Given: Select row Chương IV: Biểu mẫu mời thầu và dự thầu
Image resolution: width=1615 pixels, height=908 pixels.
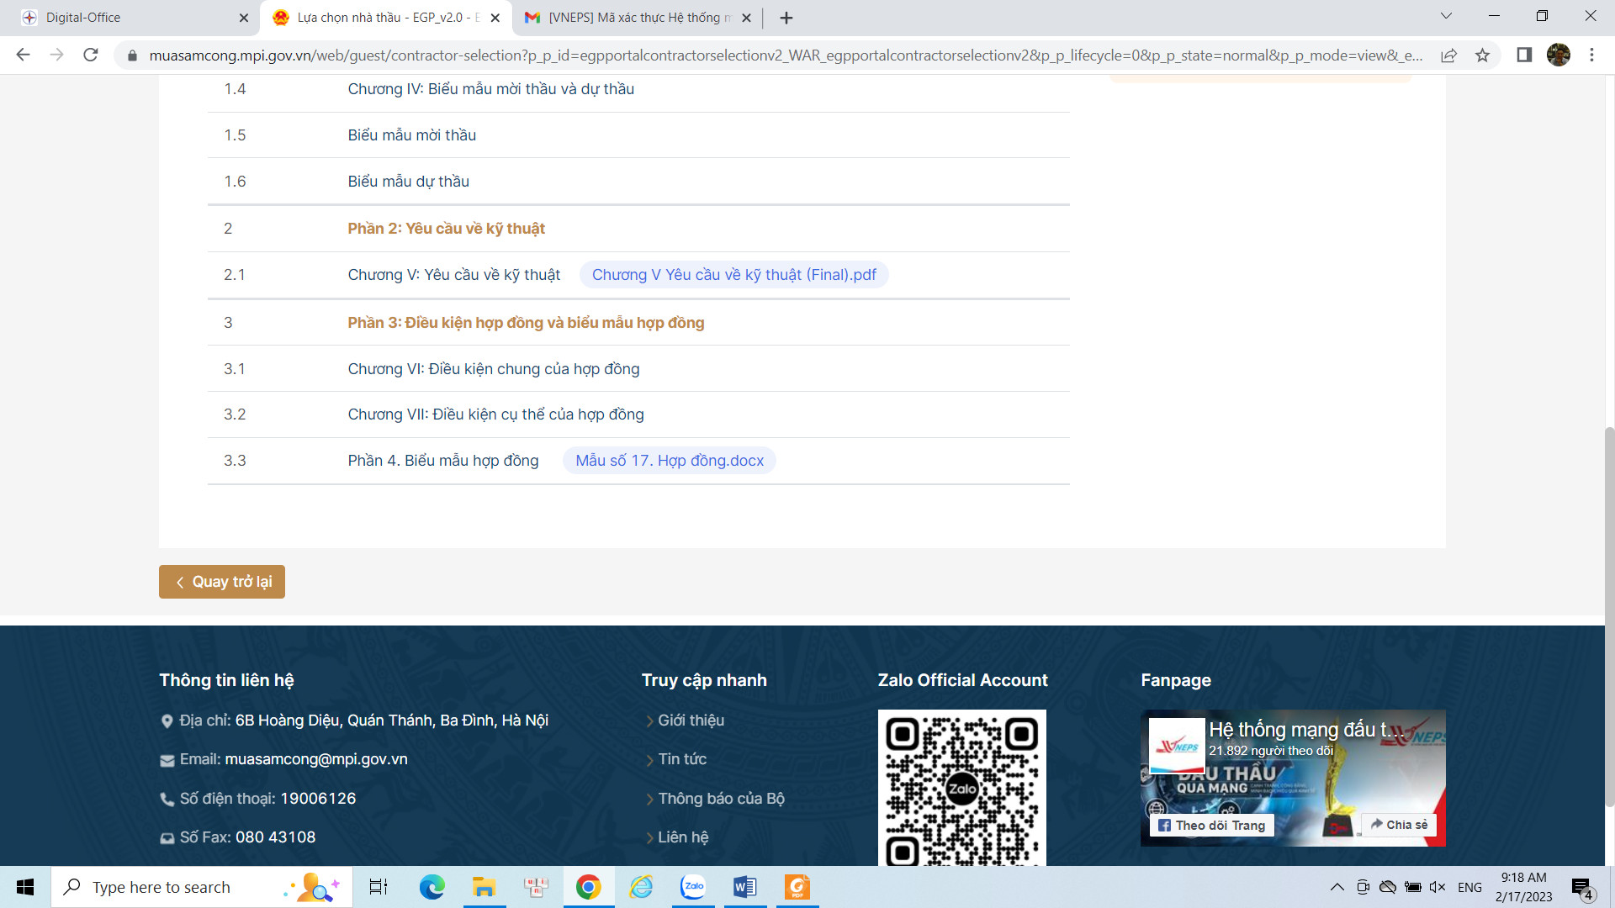Looking at the screenshot, I should point(638,89).
